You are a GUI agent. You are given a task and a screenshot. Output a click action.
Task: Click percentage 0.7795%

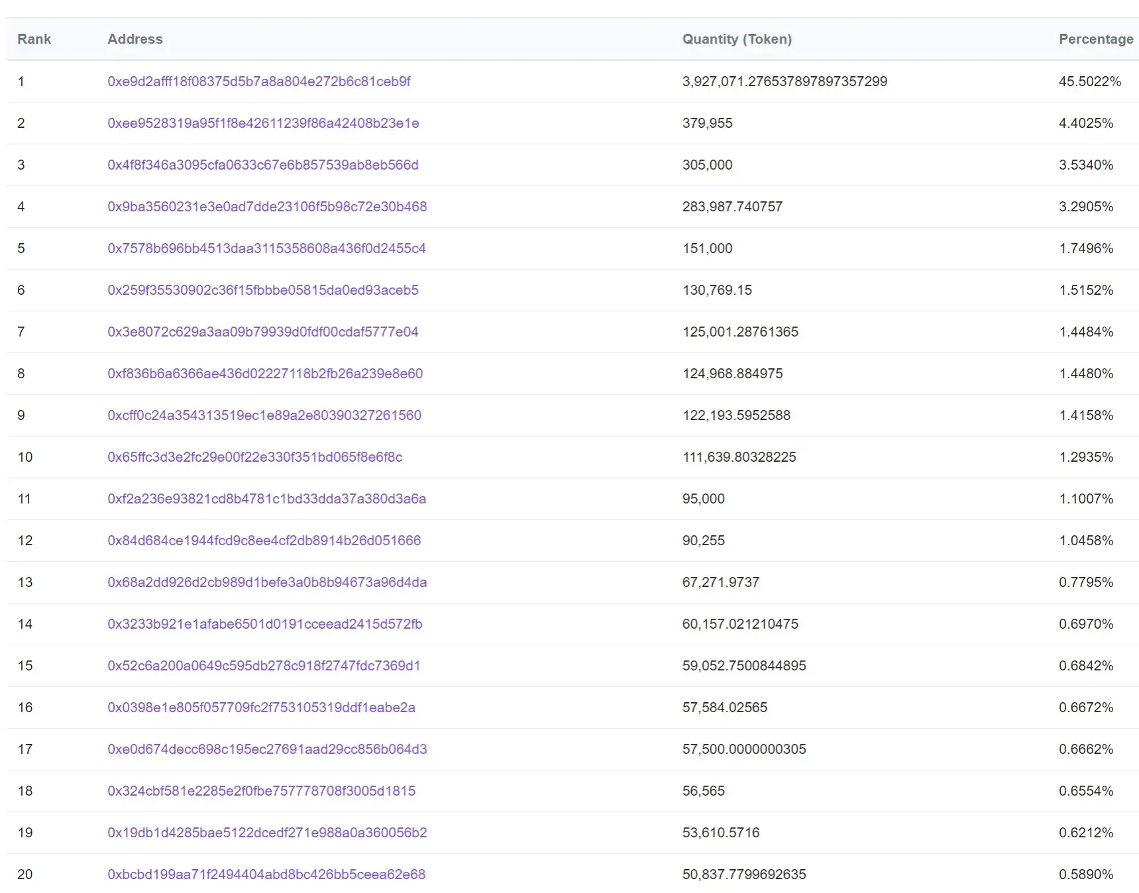[1086, 582]
